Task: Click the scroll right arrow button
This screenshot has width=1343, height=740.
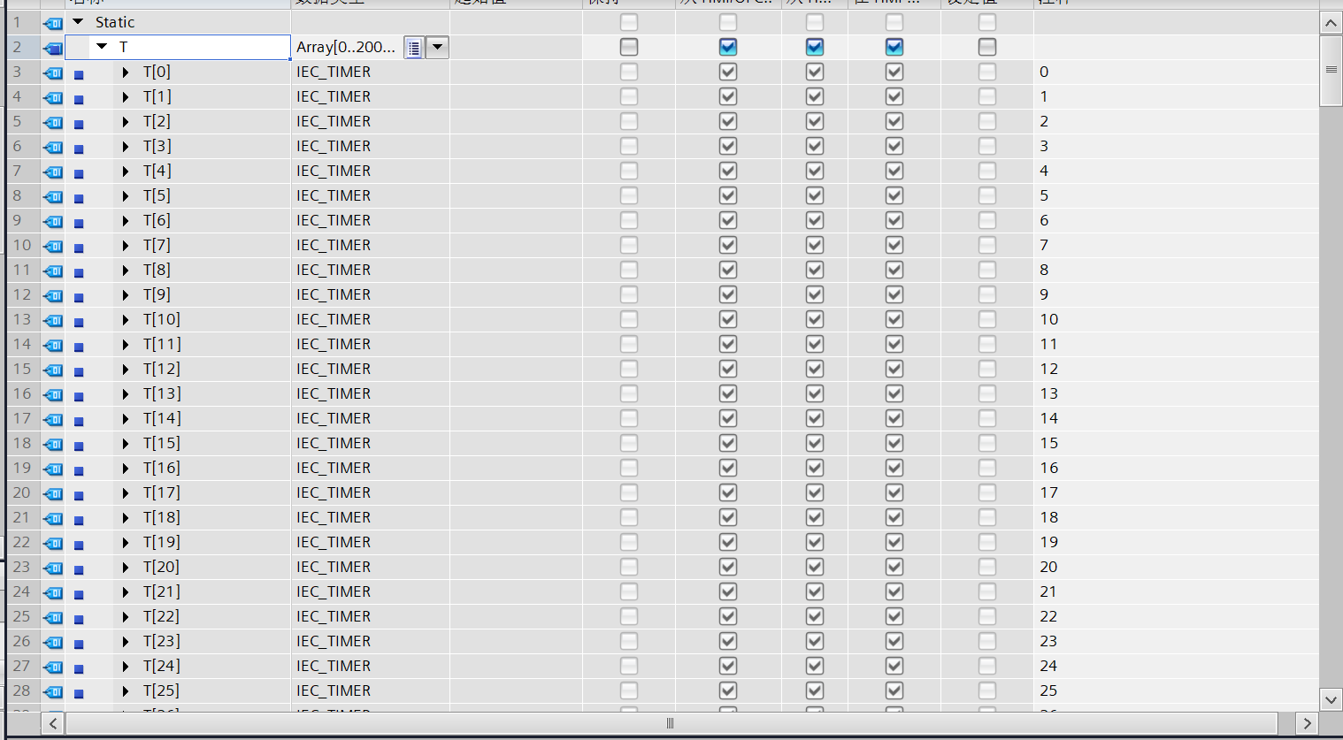Action: coord(1307,723)
